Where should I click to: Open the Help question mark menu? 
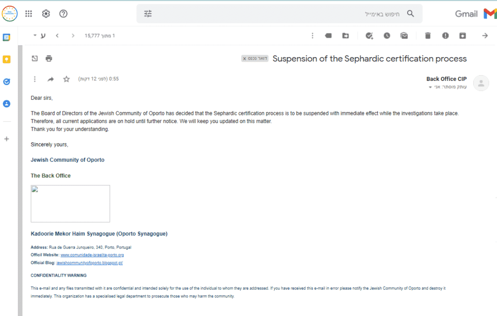click(64, 14)
